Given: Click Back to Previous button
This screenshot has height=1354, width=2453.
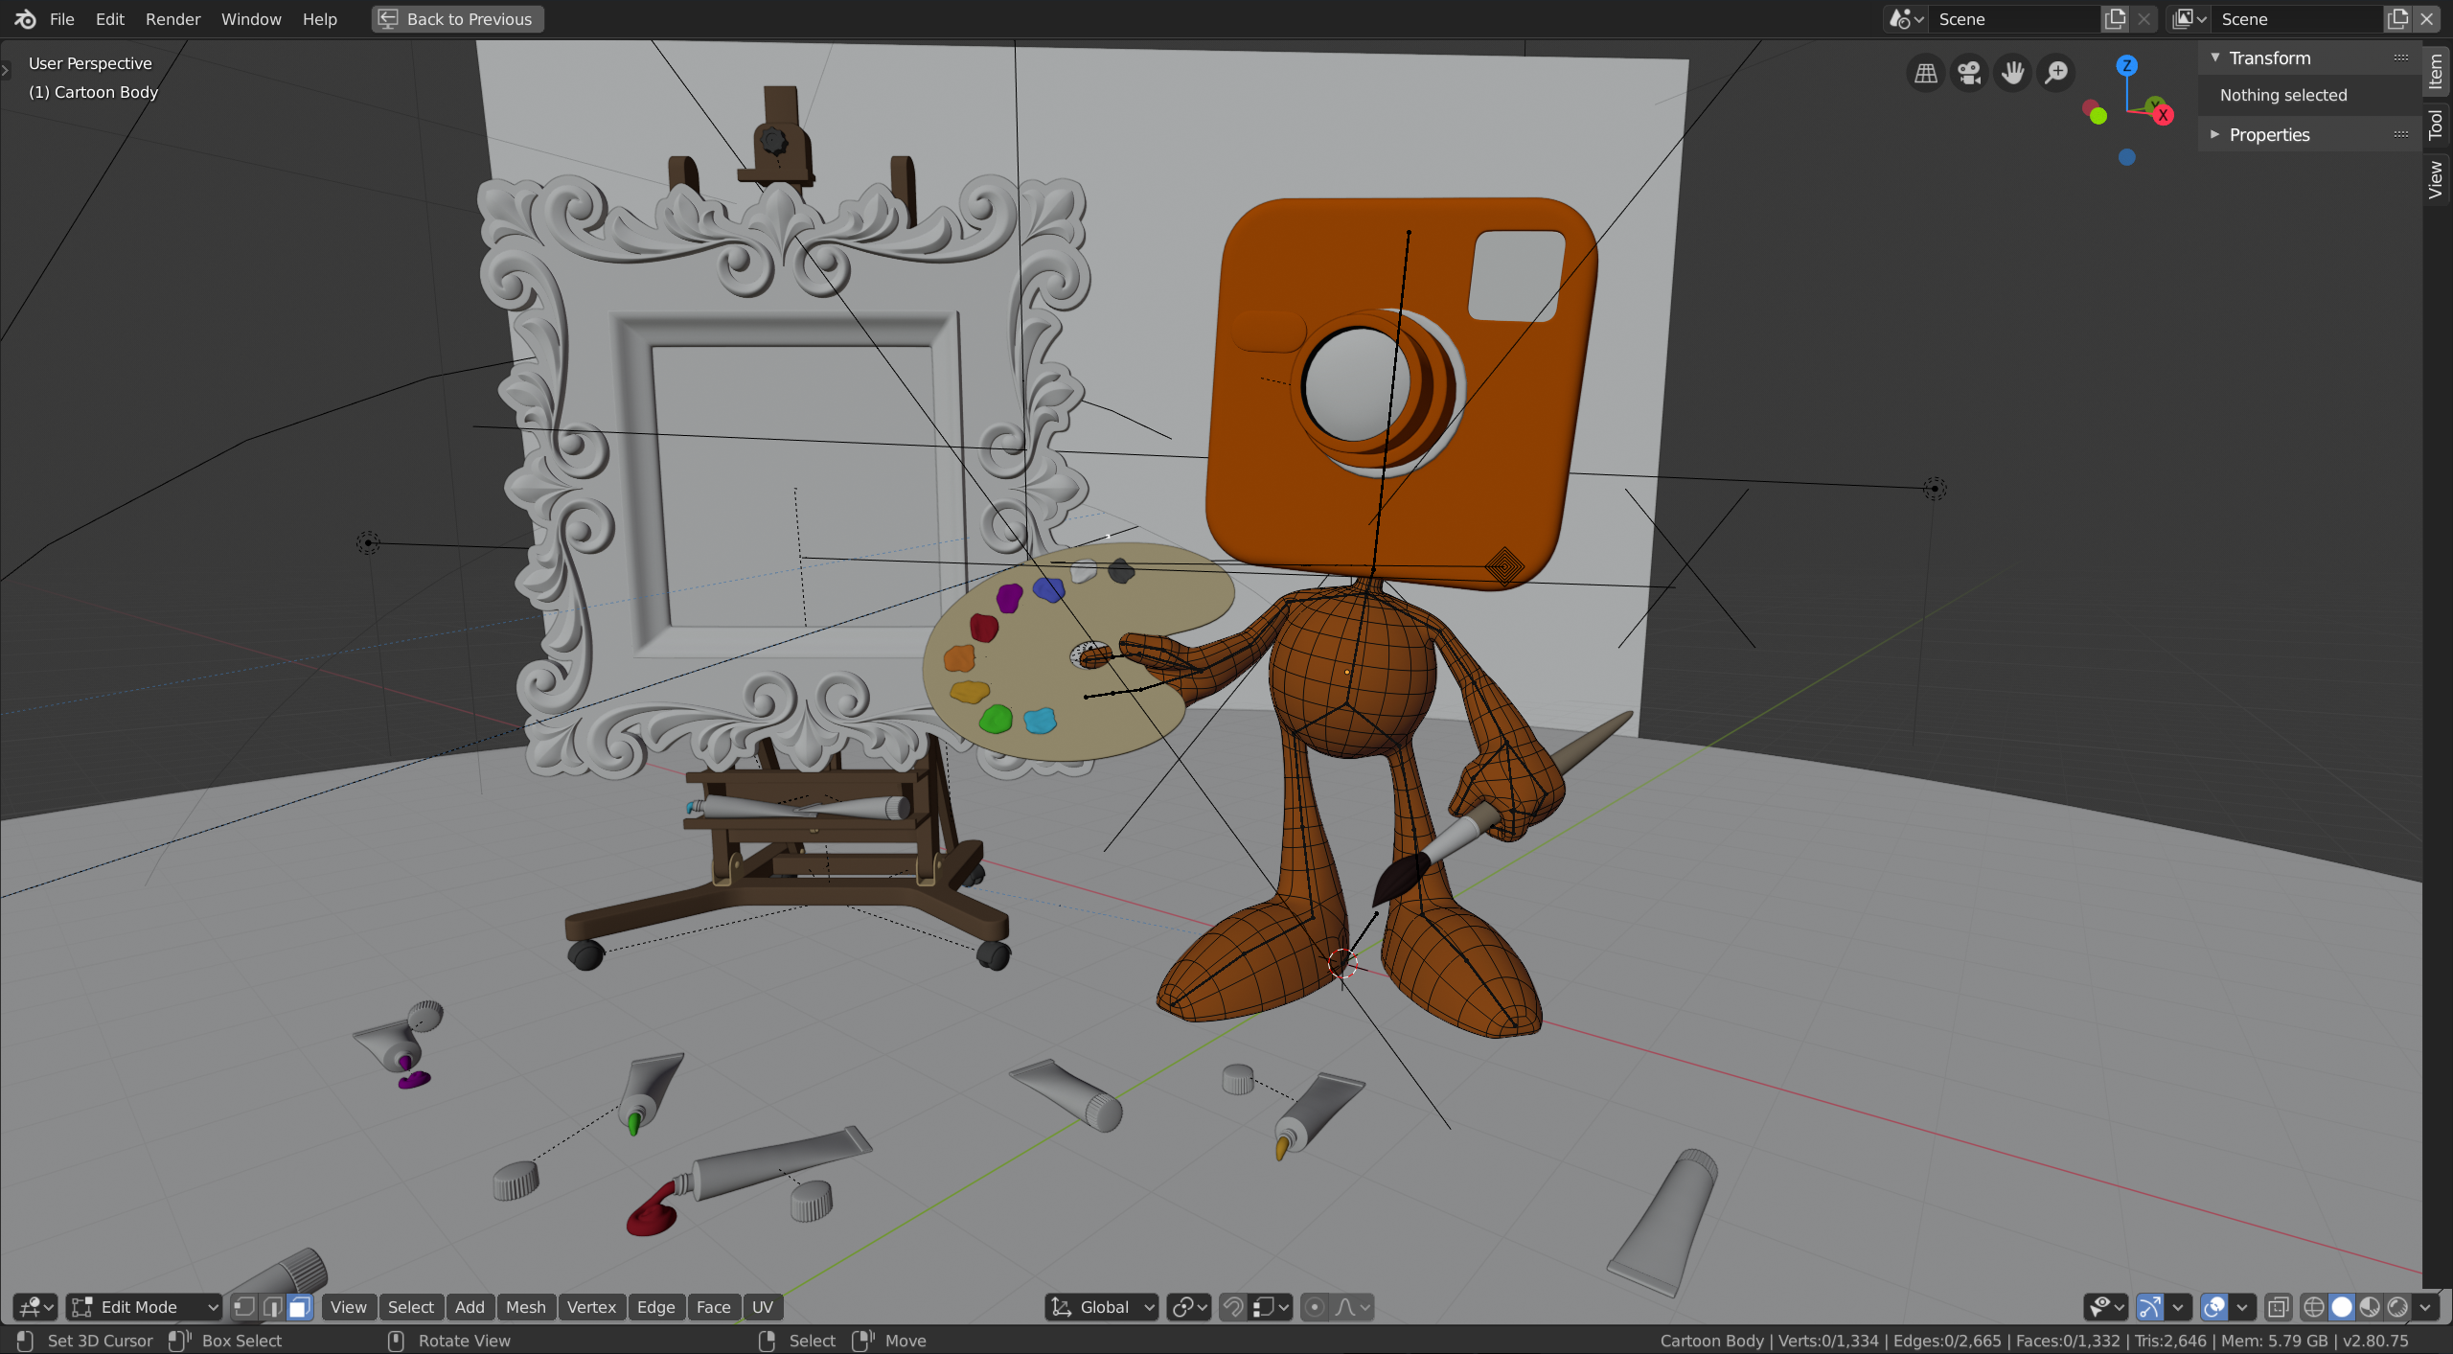Looking at the screenshot, I should 457,19.
